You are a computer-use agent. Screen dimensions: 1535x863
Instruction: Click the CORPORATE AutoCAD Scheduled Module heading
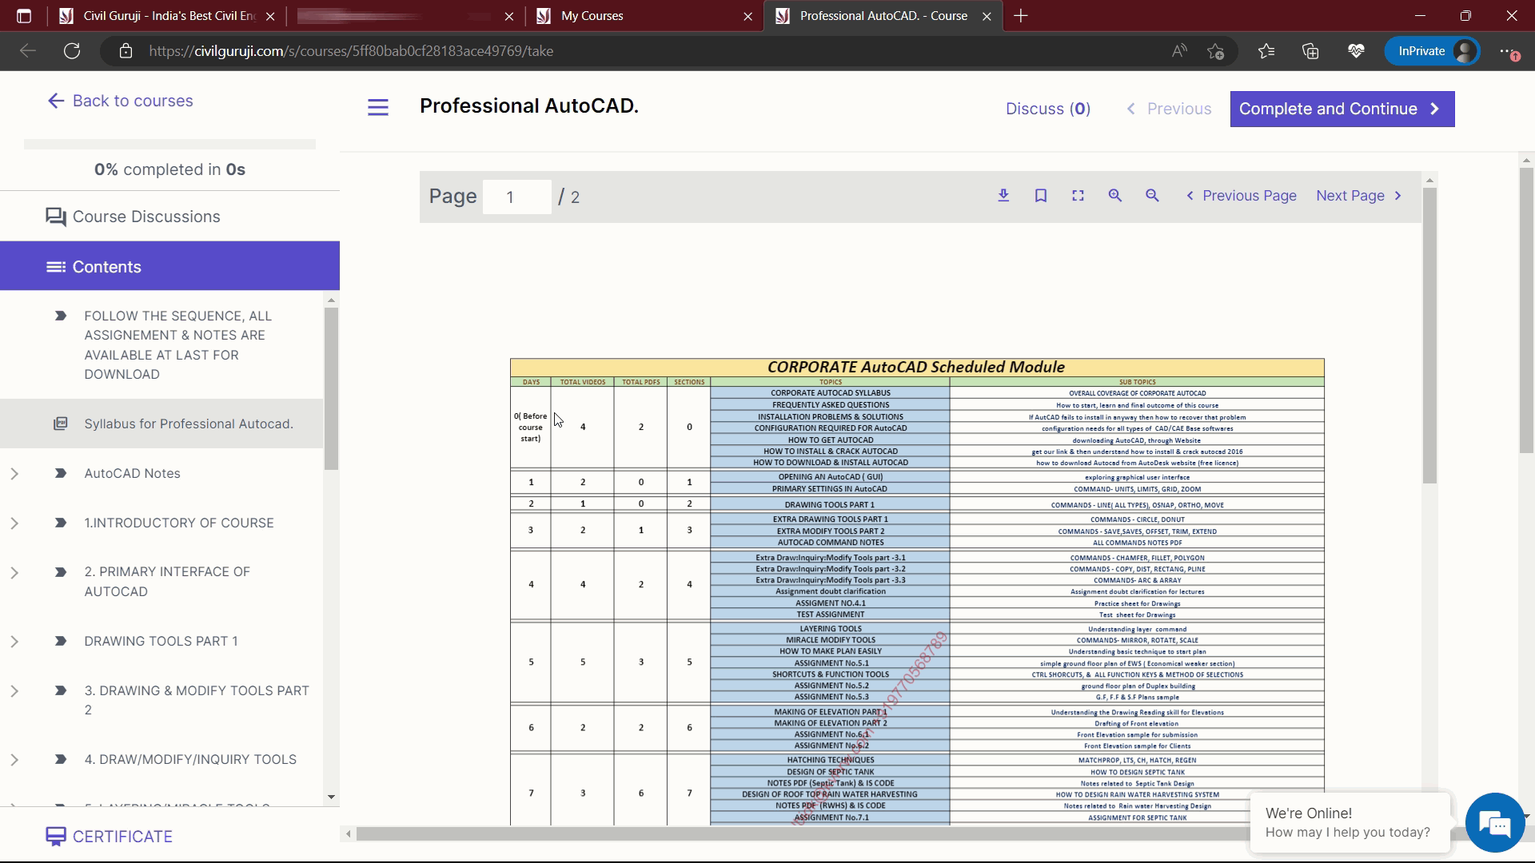[x=916, y=368]
